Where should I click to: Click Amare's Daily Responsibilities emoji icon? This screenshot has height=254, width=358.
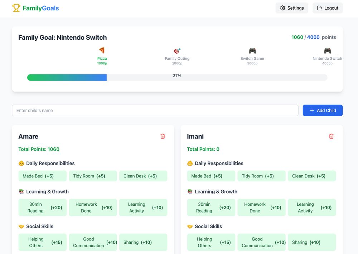21,163
